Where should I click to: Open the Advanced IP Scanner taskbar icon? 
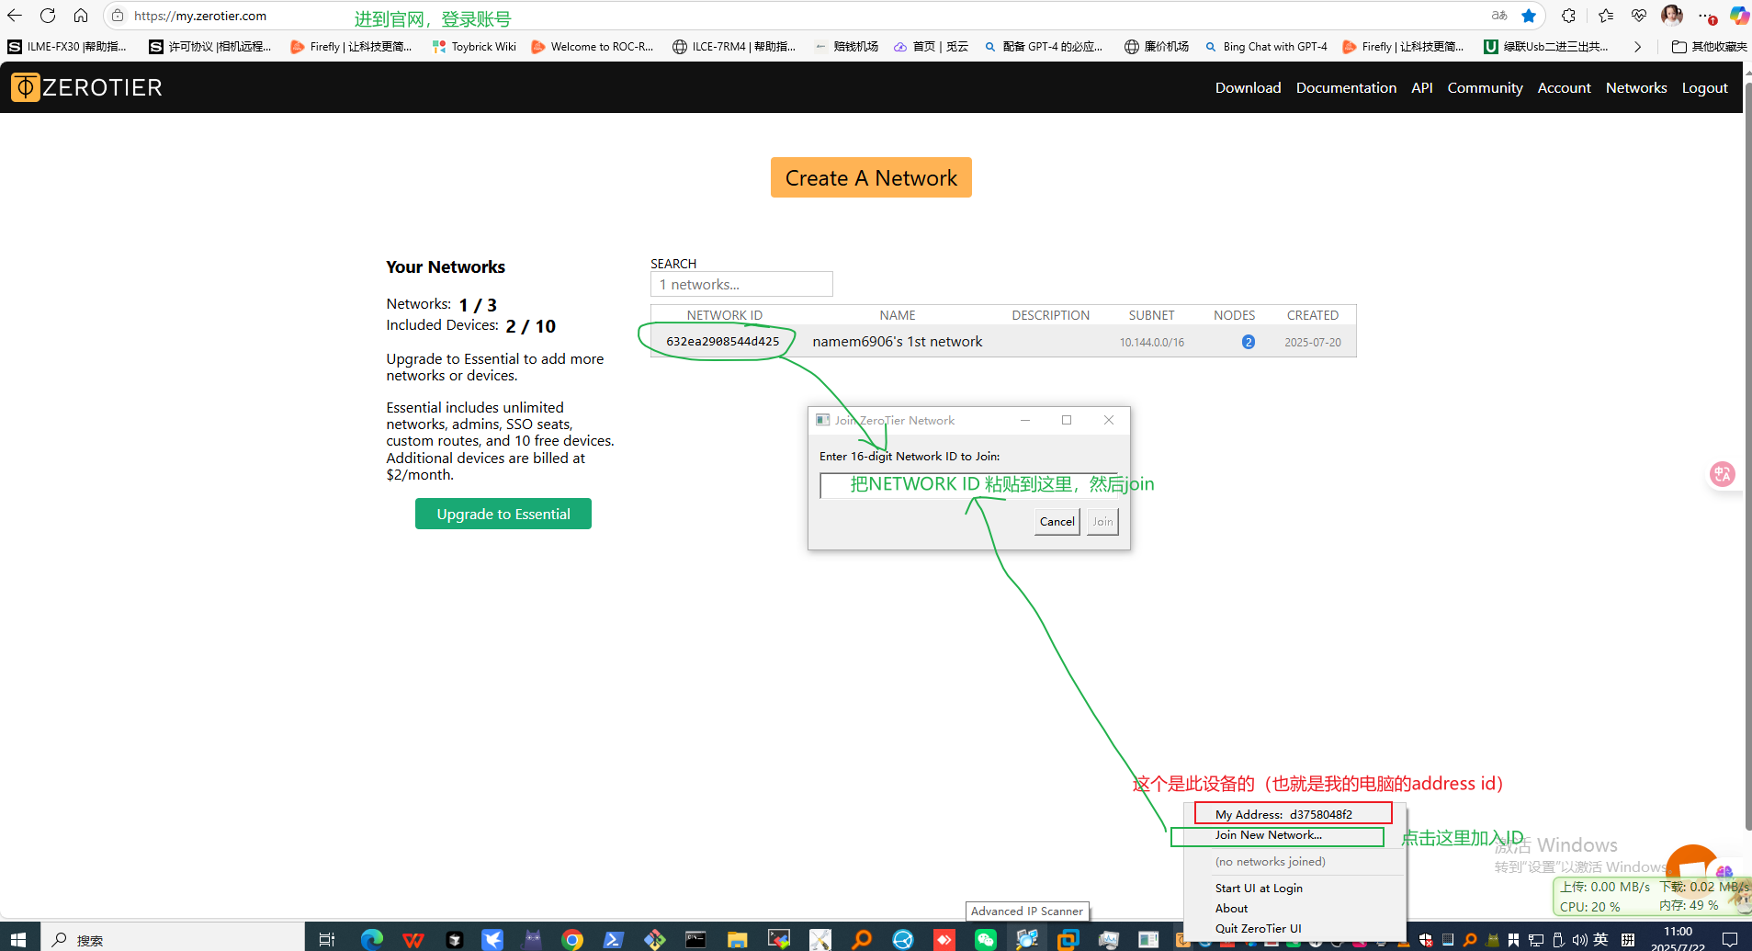click(1027, 939)
